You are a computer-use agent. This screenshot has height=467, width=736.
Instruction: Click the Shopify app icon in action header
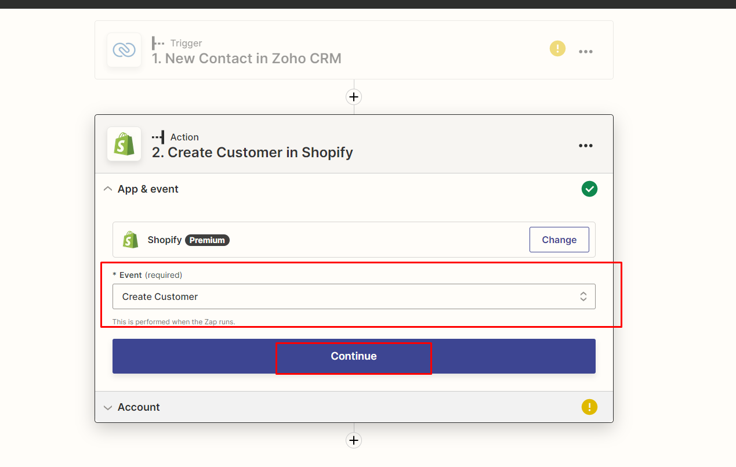pos(124,144)
